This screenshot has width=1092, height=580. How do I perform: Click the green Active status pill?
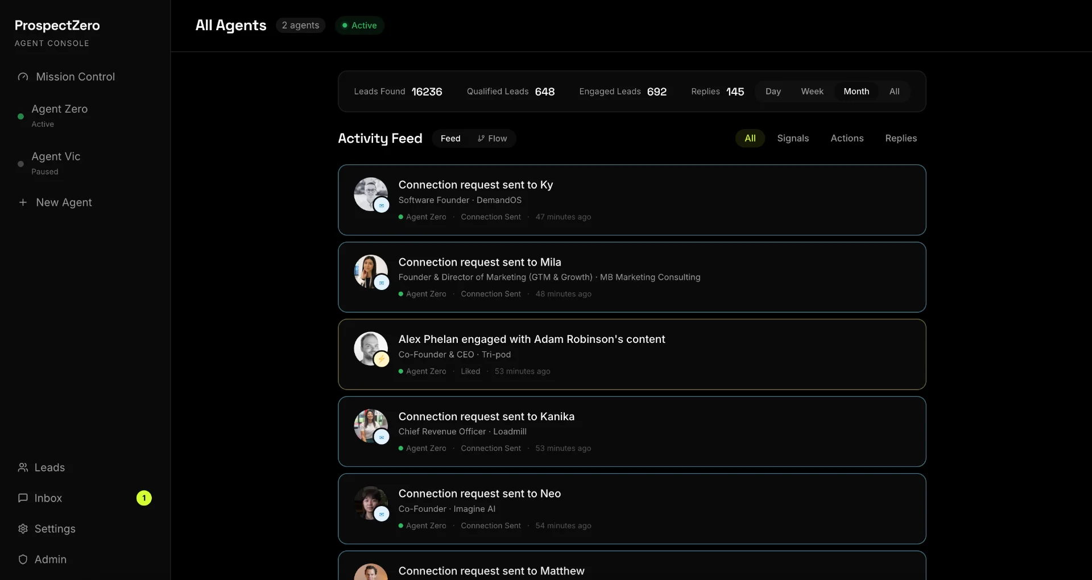click(359, 26)
